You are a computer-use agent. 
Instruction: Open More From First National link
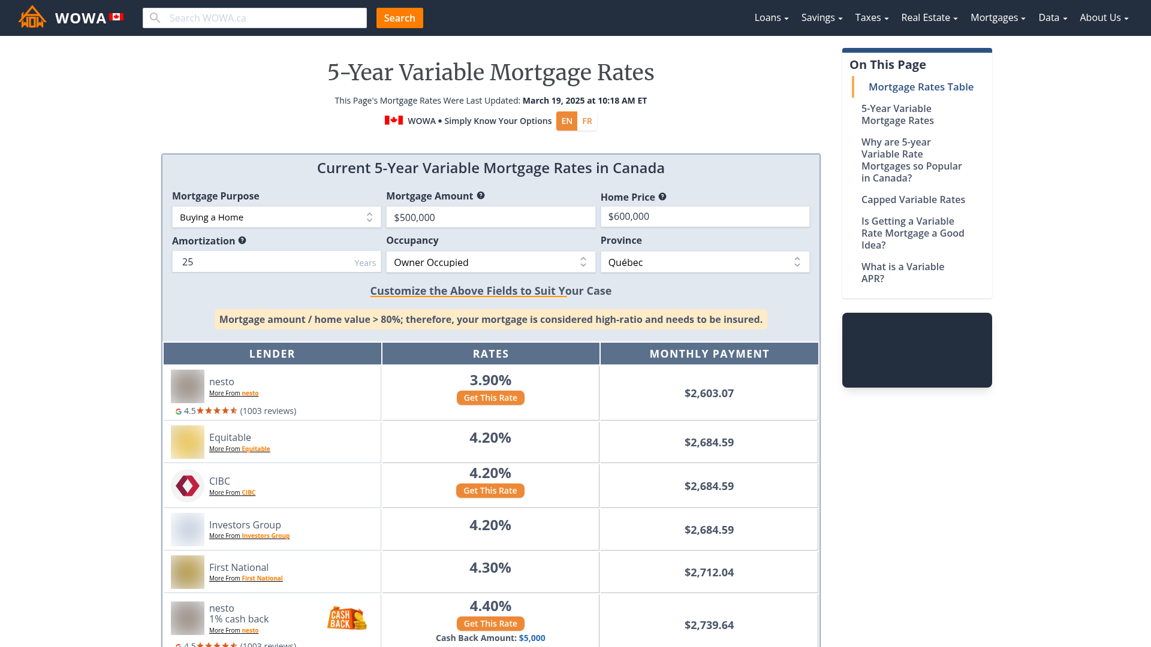click(x=246, y=579)
